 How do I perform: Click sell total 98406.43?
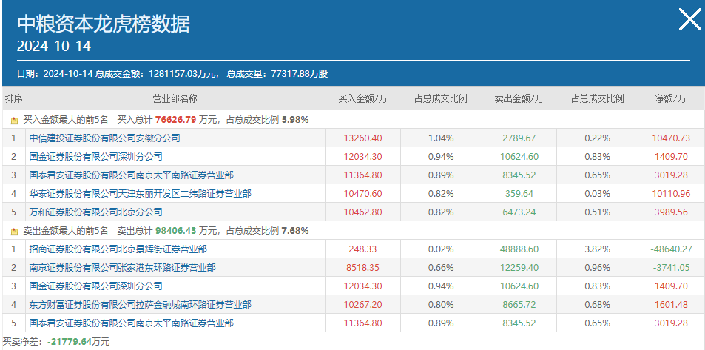click(176, 231)
